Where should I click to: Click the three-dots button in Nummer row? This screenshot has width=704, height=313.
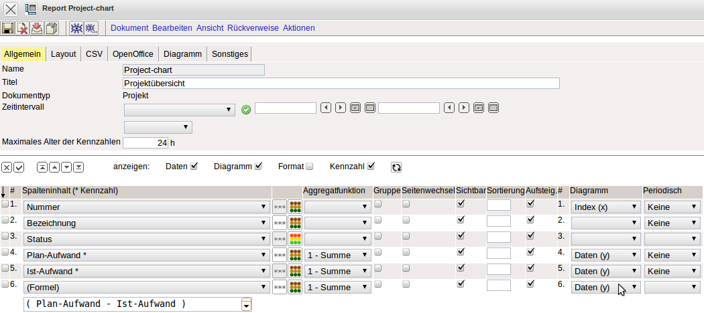click(280, 206)
